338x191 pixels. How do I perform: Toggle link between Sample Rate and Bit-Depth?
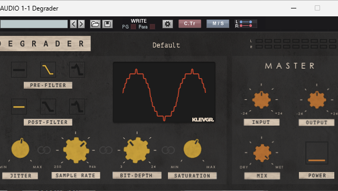click(106, 150)
